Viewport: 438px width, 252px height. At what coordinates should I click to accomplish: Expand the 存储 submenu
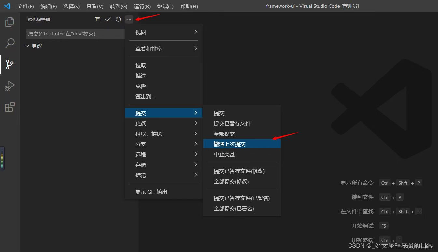(x=164, y=165)
